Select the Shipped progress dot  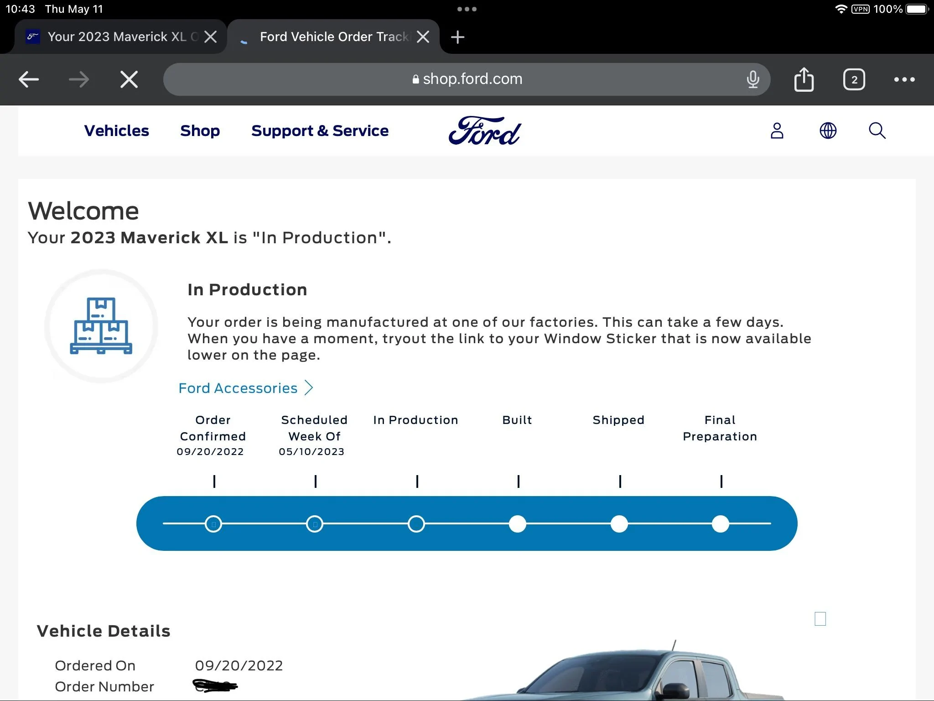pyautogui.click(x=619, y=524)
